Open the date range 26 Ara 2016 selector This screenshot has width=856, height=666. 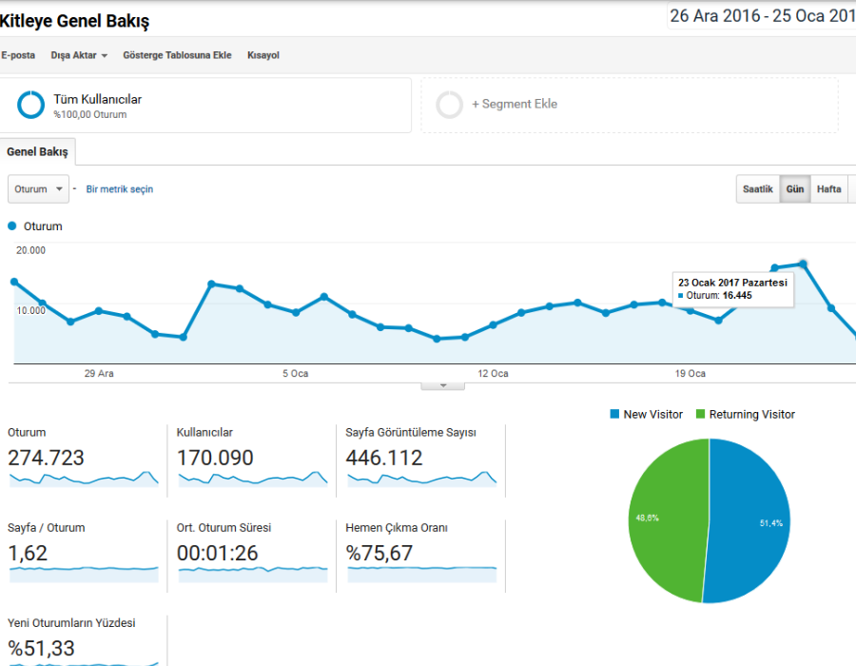click(762, 16)
